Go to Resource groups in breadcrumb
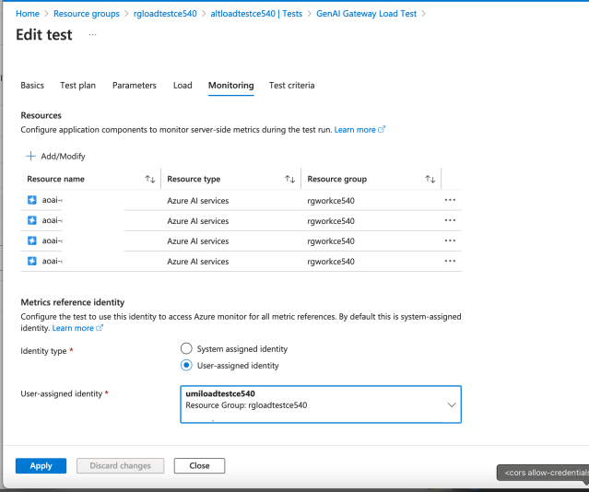The image size is (589, 492). pos(88,14)
